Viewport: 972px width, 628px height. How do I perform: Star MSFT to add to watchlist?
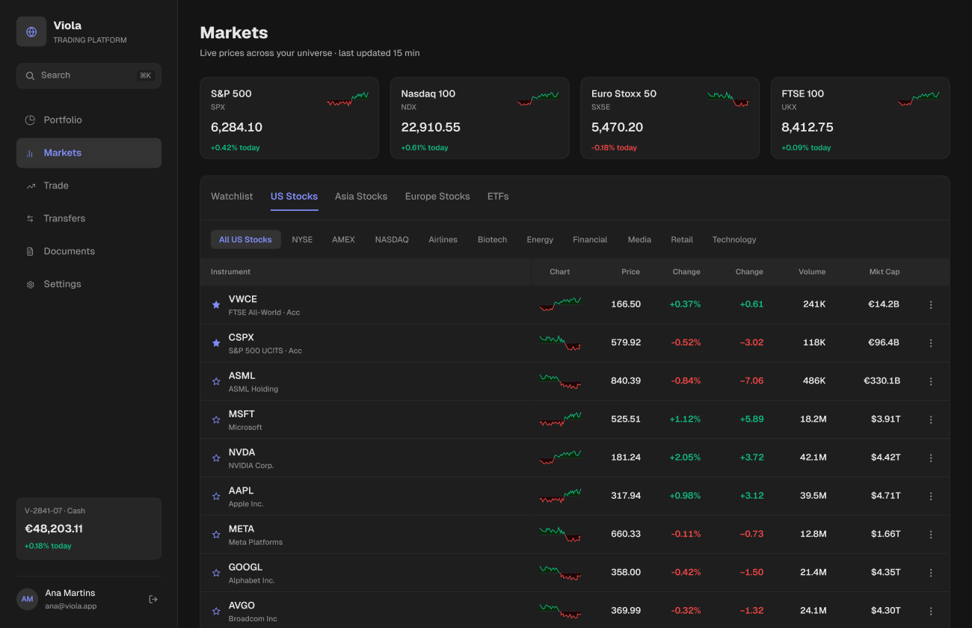coord(216,420)
